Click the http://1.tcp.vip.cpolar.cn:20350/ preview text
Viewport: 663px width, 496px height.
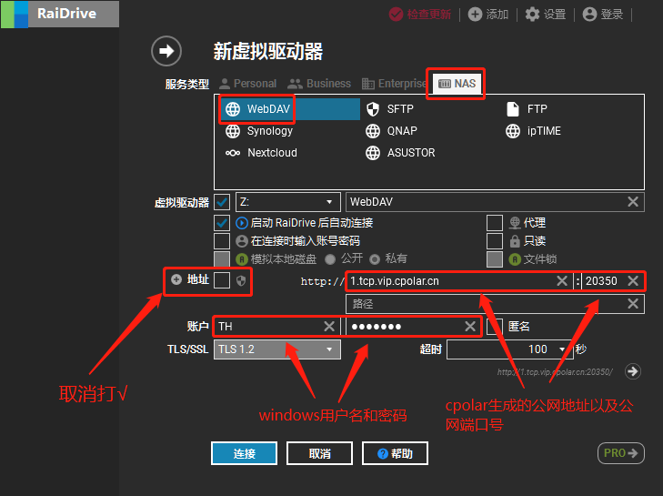click(555, 372)
